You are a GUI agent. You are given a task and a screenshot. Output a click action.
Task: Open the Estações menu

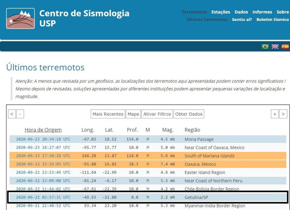pyautogui.click(x=221, y=12)
